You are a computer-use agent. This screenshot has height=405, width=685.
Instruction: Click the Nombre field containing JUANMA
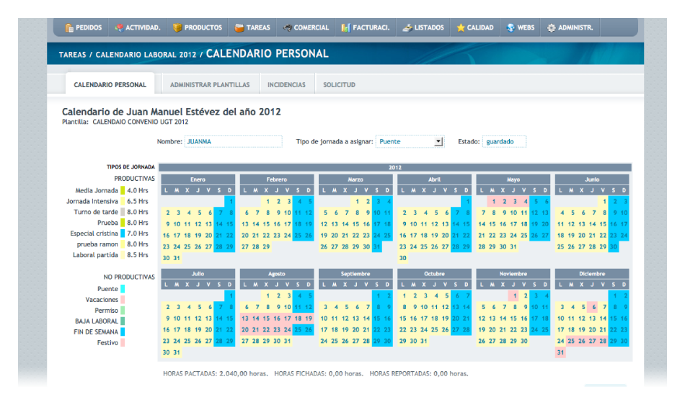(x=234, y=141)
